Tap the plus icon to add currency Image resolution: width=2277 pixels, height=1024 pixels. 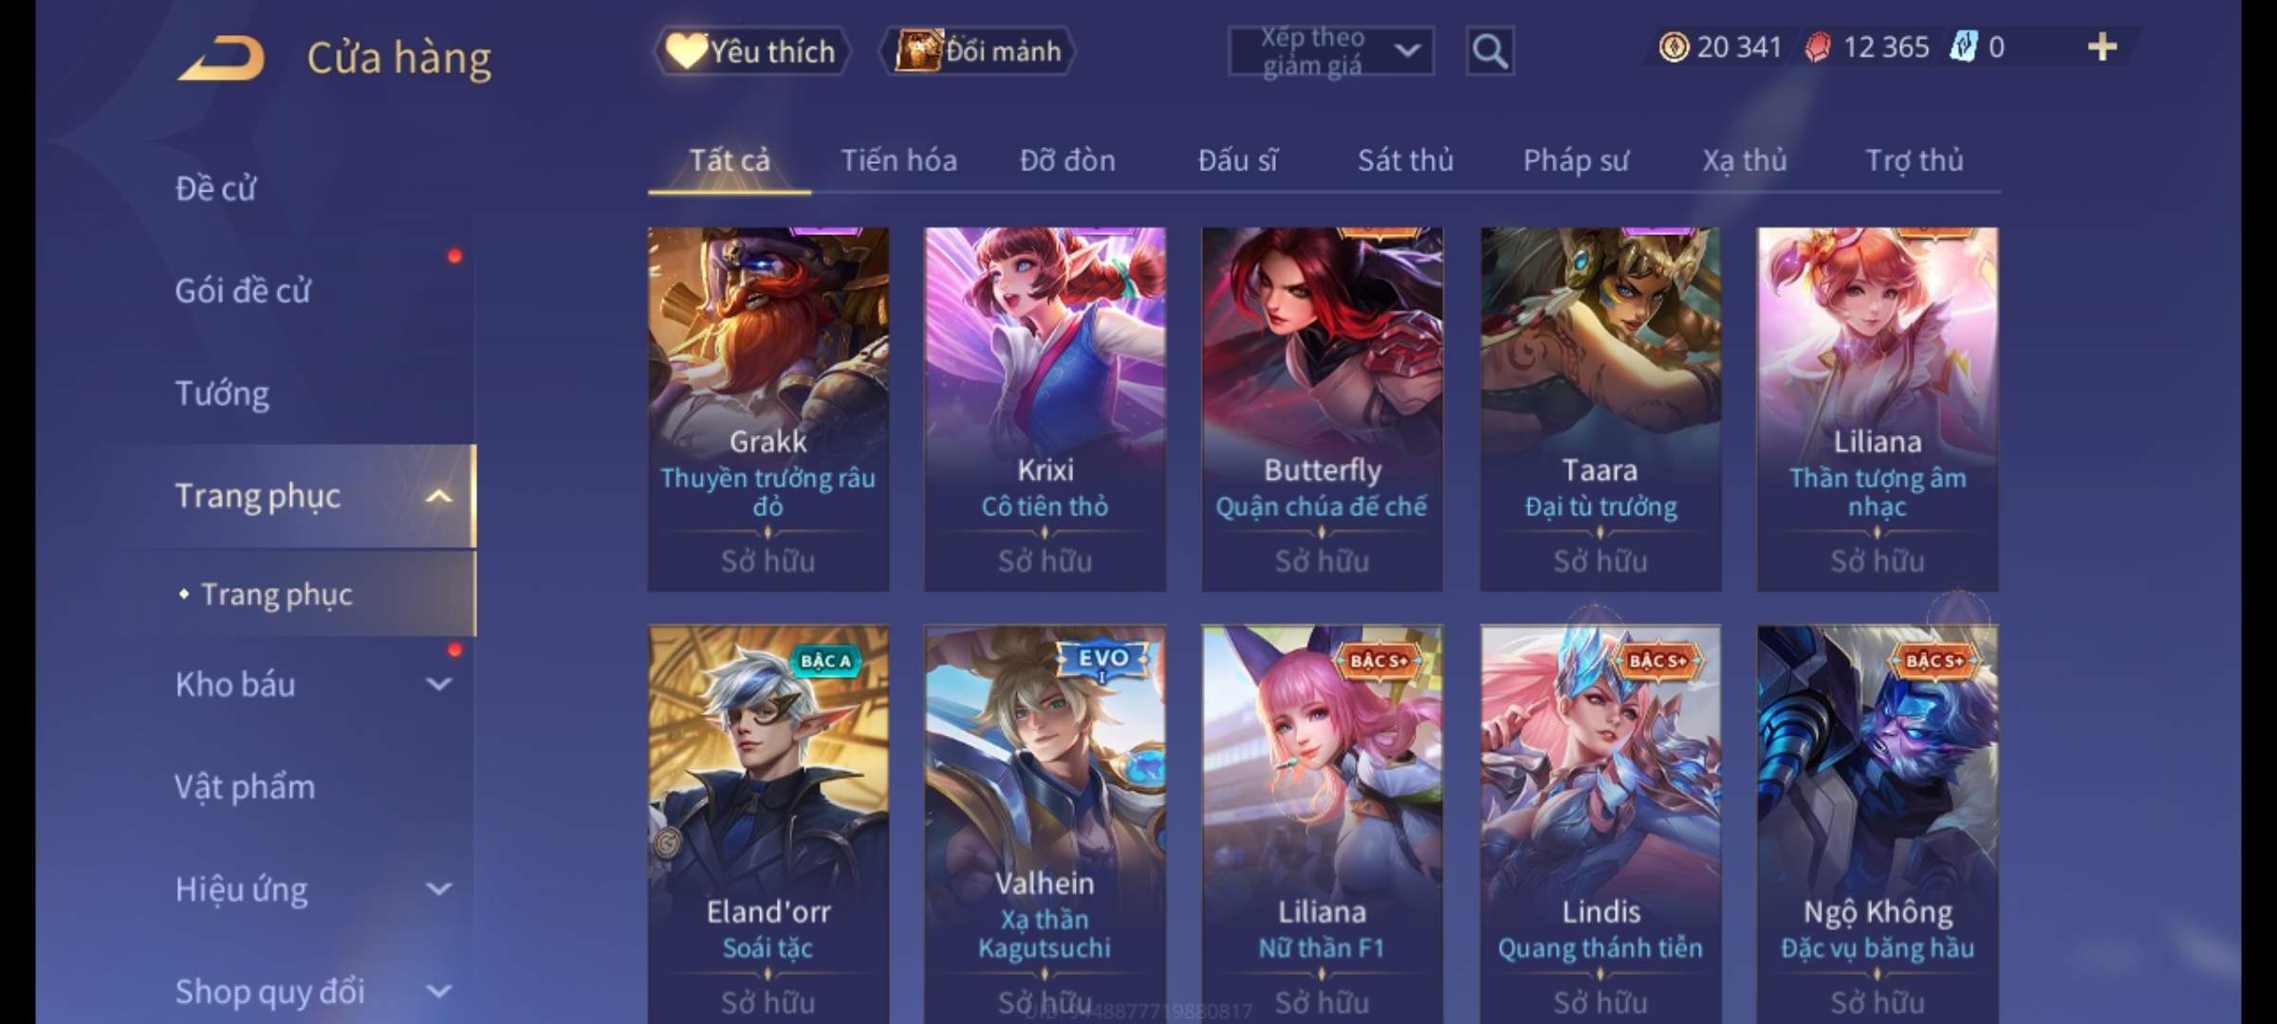point(2102,46)
